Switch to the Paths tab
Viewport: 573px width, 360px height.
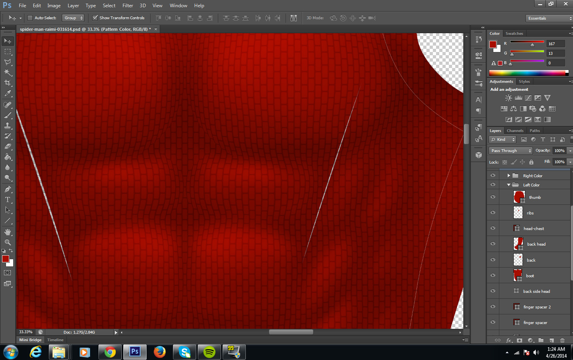535,131
